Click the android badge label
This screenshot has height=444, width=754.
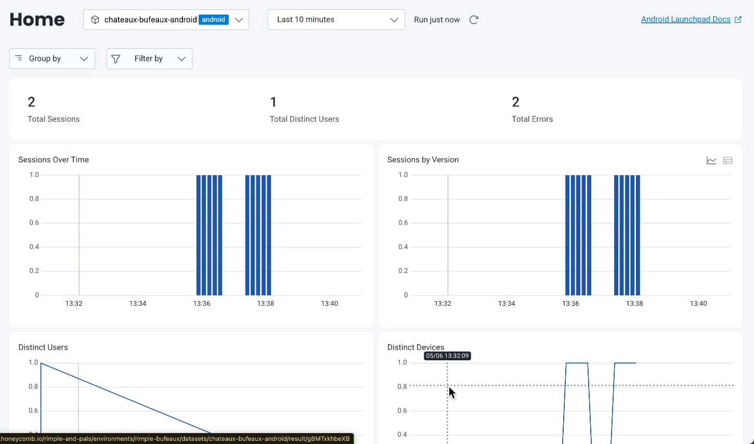214,20
